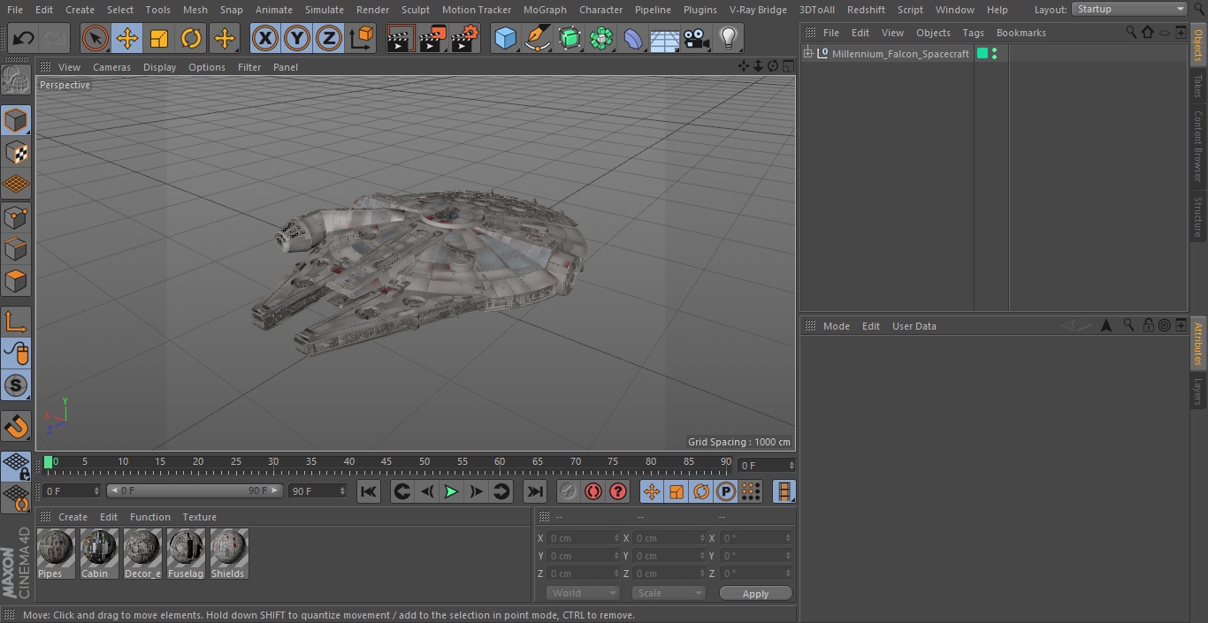This screenshot has width=1208, height=623.
Task: Click the Record Active Objects button
Action: coord(569,491)
